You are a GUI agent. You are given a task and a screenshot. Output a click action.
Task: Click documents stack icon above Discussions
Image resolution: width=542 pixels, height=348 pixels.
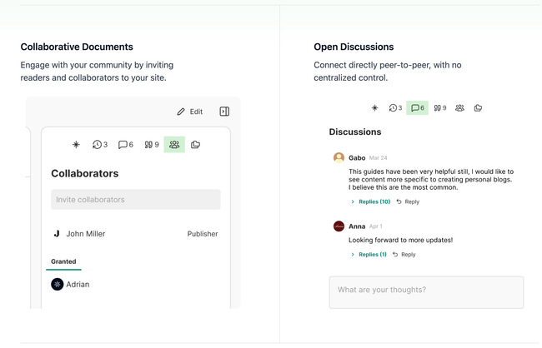(x=478, y=108)
